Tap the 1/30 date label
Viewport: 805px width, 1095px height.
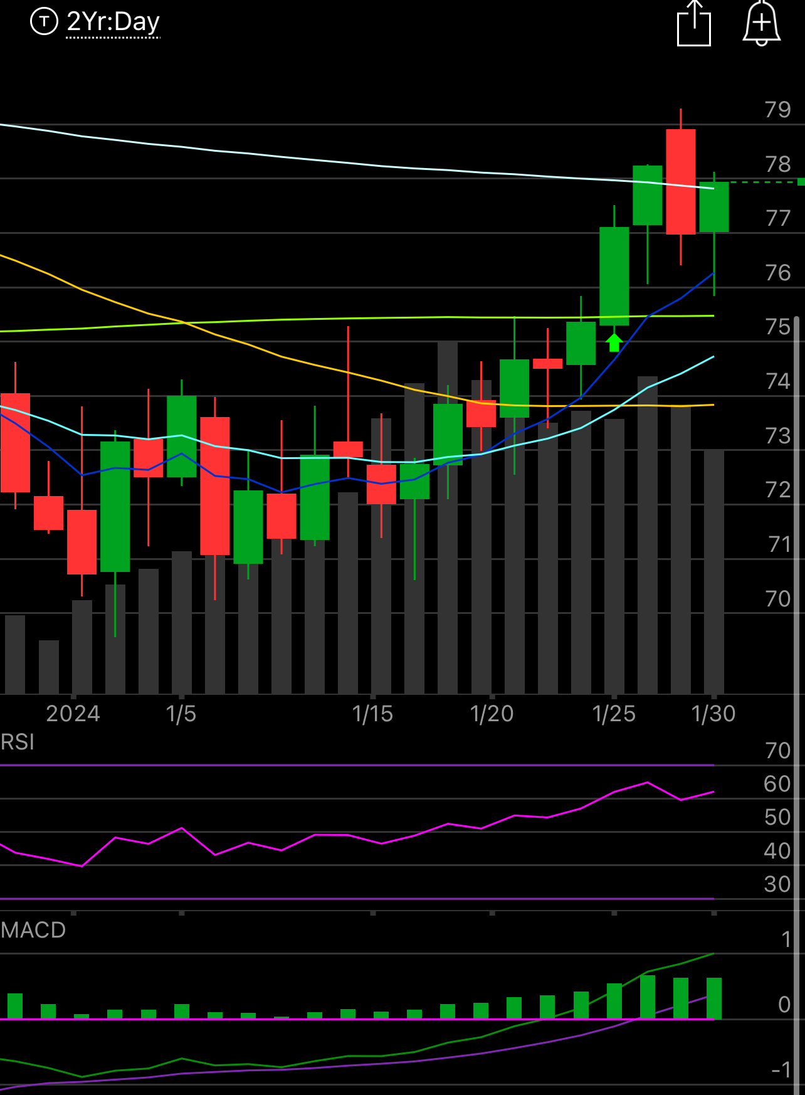(713, 714)
